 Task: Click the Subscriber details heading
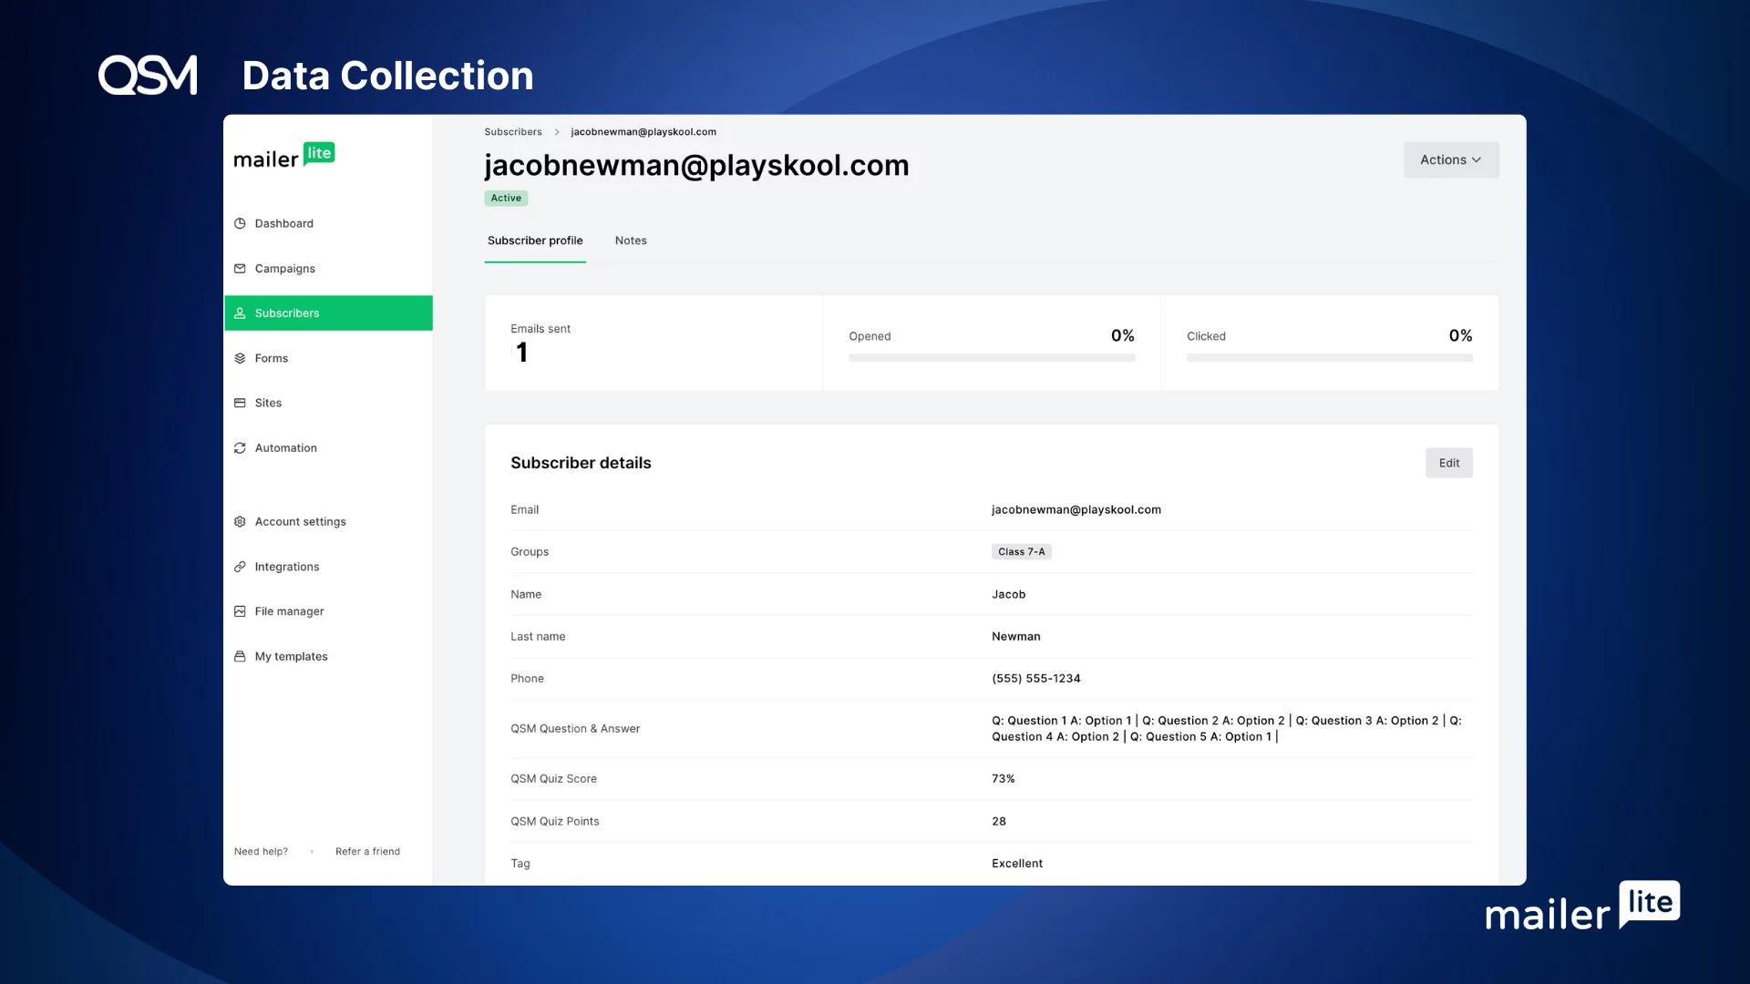point(581,463)
